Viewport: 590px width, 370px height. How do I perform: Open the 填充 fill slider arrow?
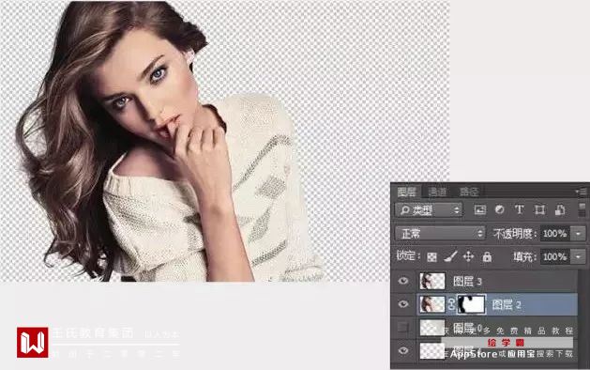(579, 257)
